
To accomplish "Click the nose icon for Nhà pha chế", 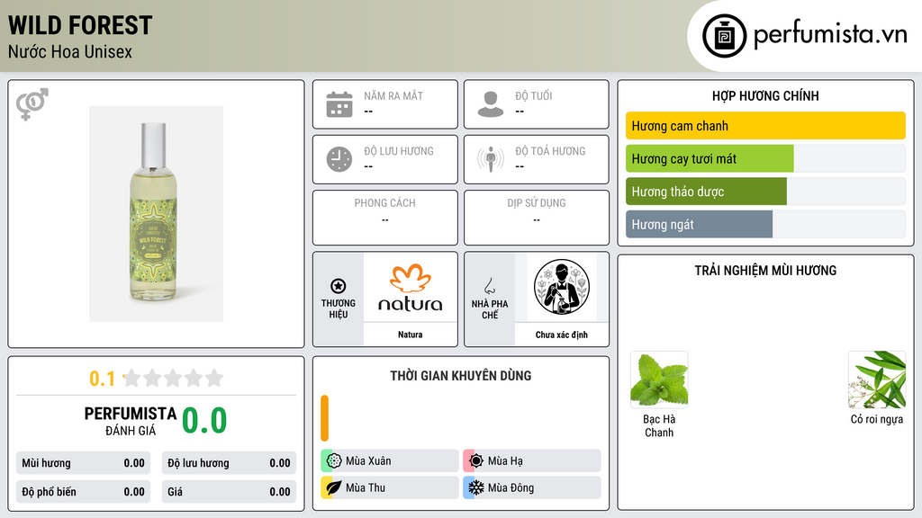I will click(489, 286).
